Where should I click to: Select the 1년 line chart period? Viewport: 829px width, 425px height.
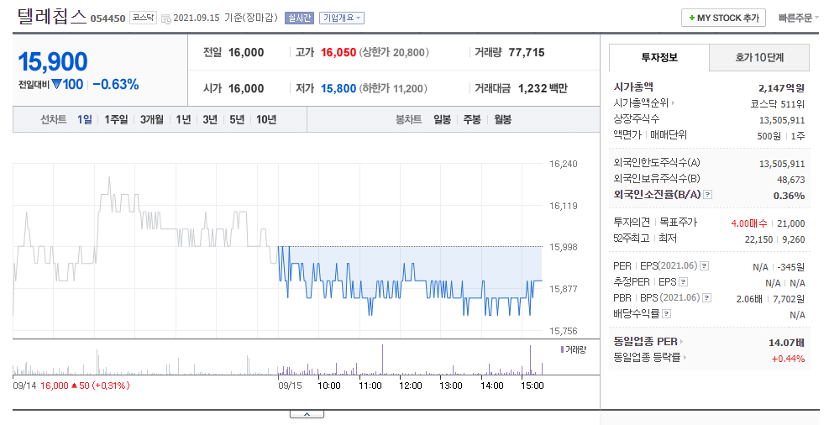pos(183,119)
